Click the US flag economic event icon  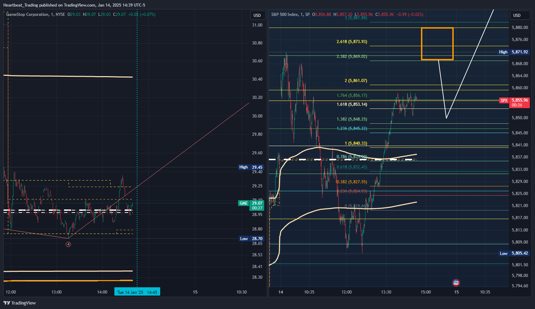pos(456,283)
